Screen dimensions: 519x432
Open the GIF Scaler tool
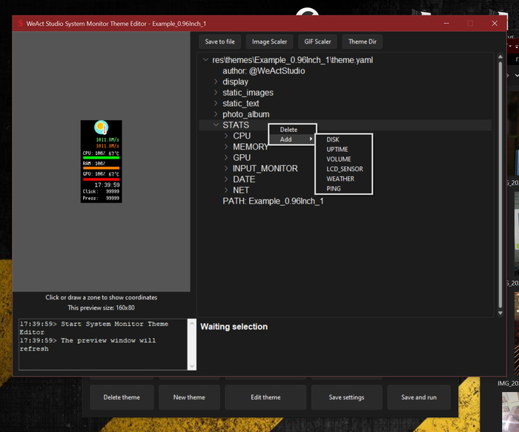point(317,42)
